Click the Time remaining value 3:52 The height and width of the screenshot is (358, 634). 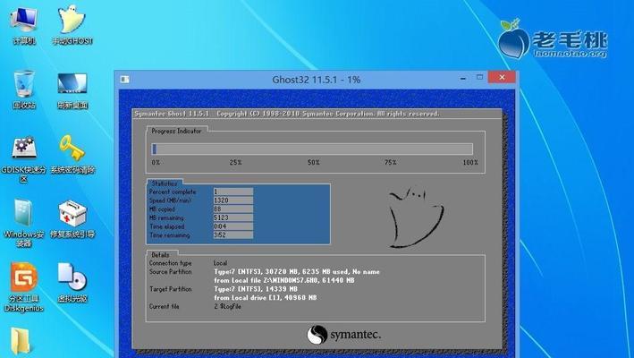pyautogui.click(x=233, y=235)
